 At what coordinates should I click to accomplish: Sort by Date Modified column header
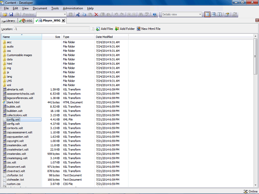pyautogui.click(x=111, y=37)
